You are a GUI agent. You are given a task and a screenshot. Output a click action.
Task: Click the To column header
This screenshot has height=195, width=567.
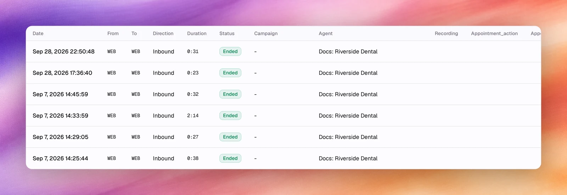(134, 33)
